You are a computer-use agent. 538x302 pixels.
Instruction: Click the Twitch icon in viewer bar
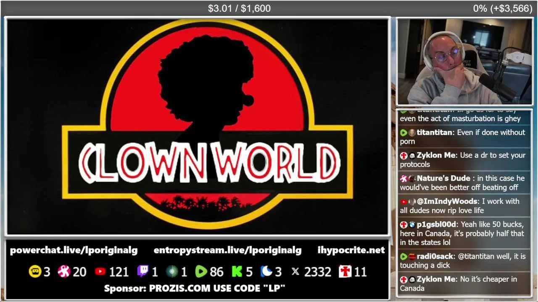click(x=143, y=272)
